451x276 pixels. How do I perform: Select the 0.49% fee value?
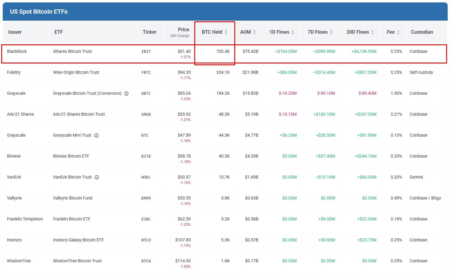click(x=396, y=198)
